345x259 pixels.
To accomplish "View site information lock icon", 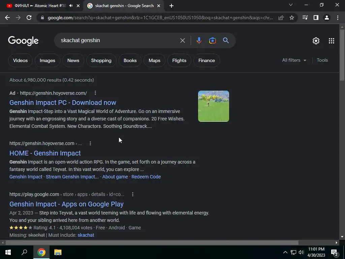I will click(42, 18).
